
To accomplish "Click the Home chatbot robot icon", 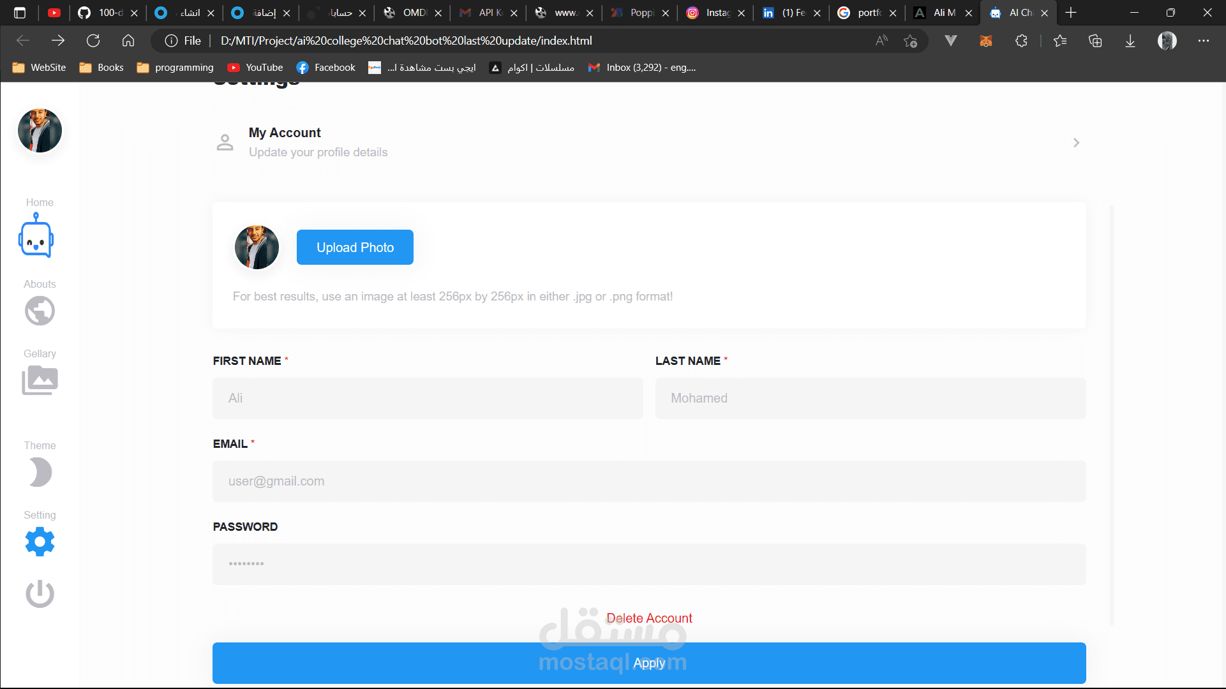I will (x=36, y=237).
